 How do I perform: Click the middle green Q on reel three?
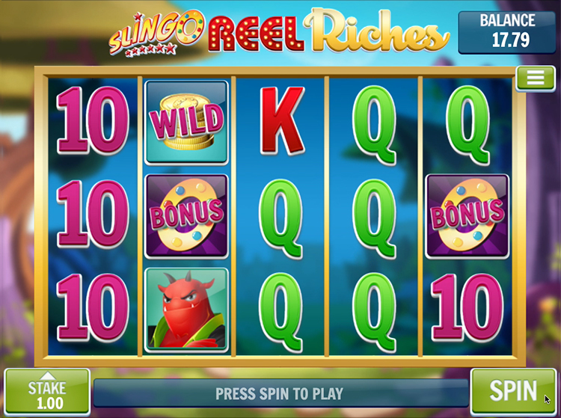(280, 218)
